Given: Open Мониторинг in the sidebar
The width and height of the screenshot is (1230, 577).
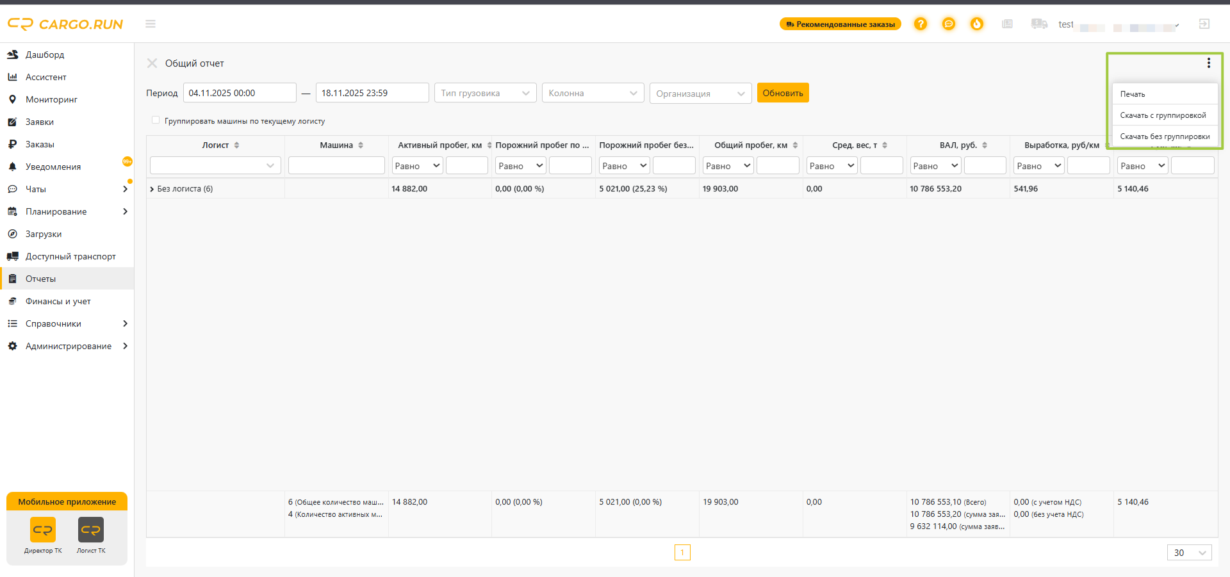Looking at the screenshot, I should 51,99.
